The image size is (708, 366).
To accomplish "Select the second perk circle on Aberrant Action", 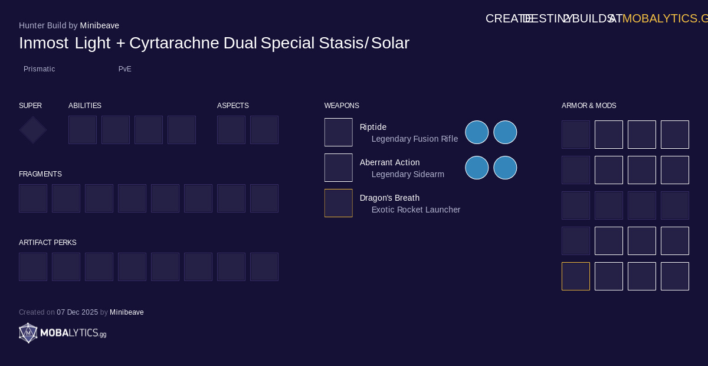I will 505,168.
